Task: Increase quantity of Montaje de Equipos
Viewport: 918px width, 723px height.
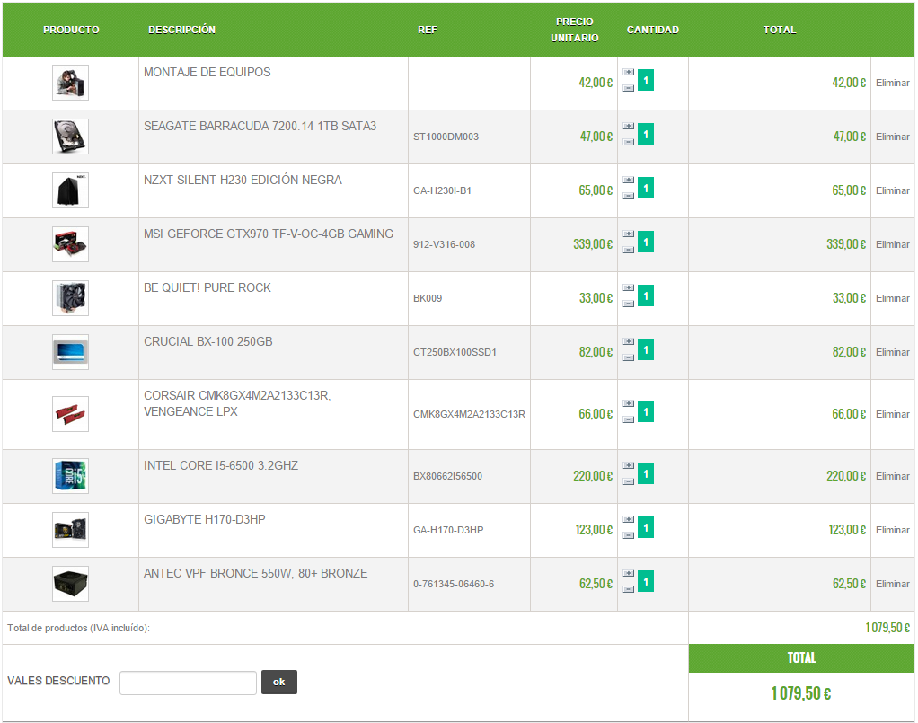Action: (628, 72)
